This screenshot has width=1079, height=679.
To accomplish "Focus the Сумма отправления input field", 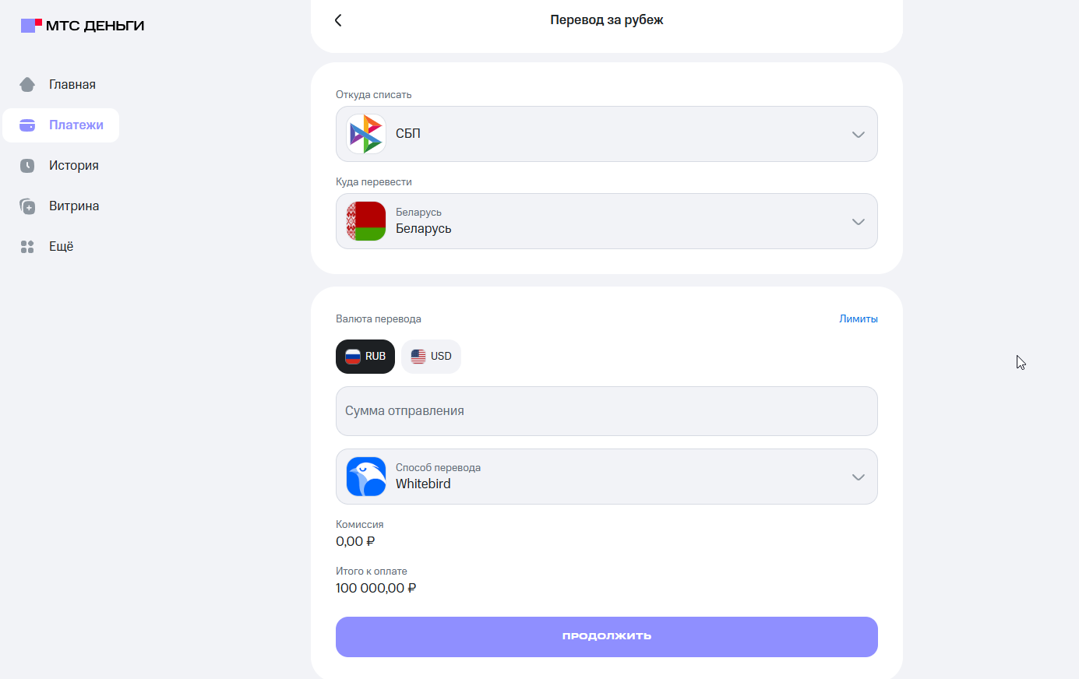I will click(606, 411).
